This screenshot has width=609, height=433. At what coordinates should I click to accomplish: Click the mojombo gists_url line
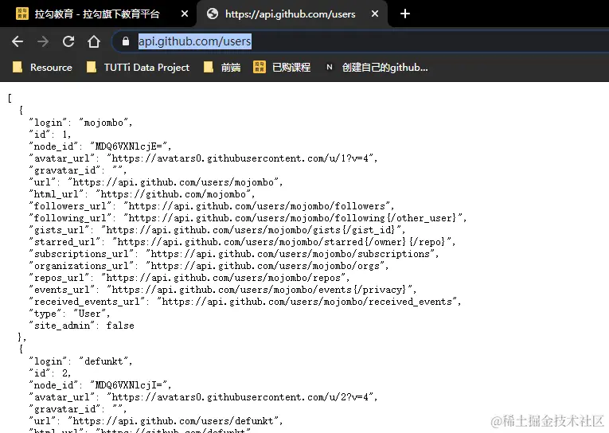(217, 230)
